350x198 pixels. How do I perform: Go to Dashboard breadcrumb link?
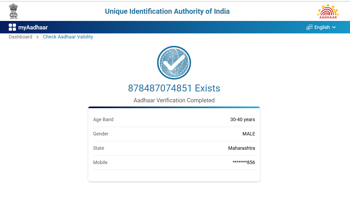pos(20,37)
